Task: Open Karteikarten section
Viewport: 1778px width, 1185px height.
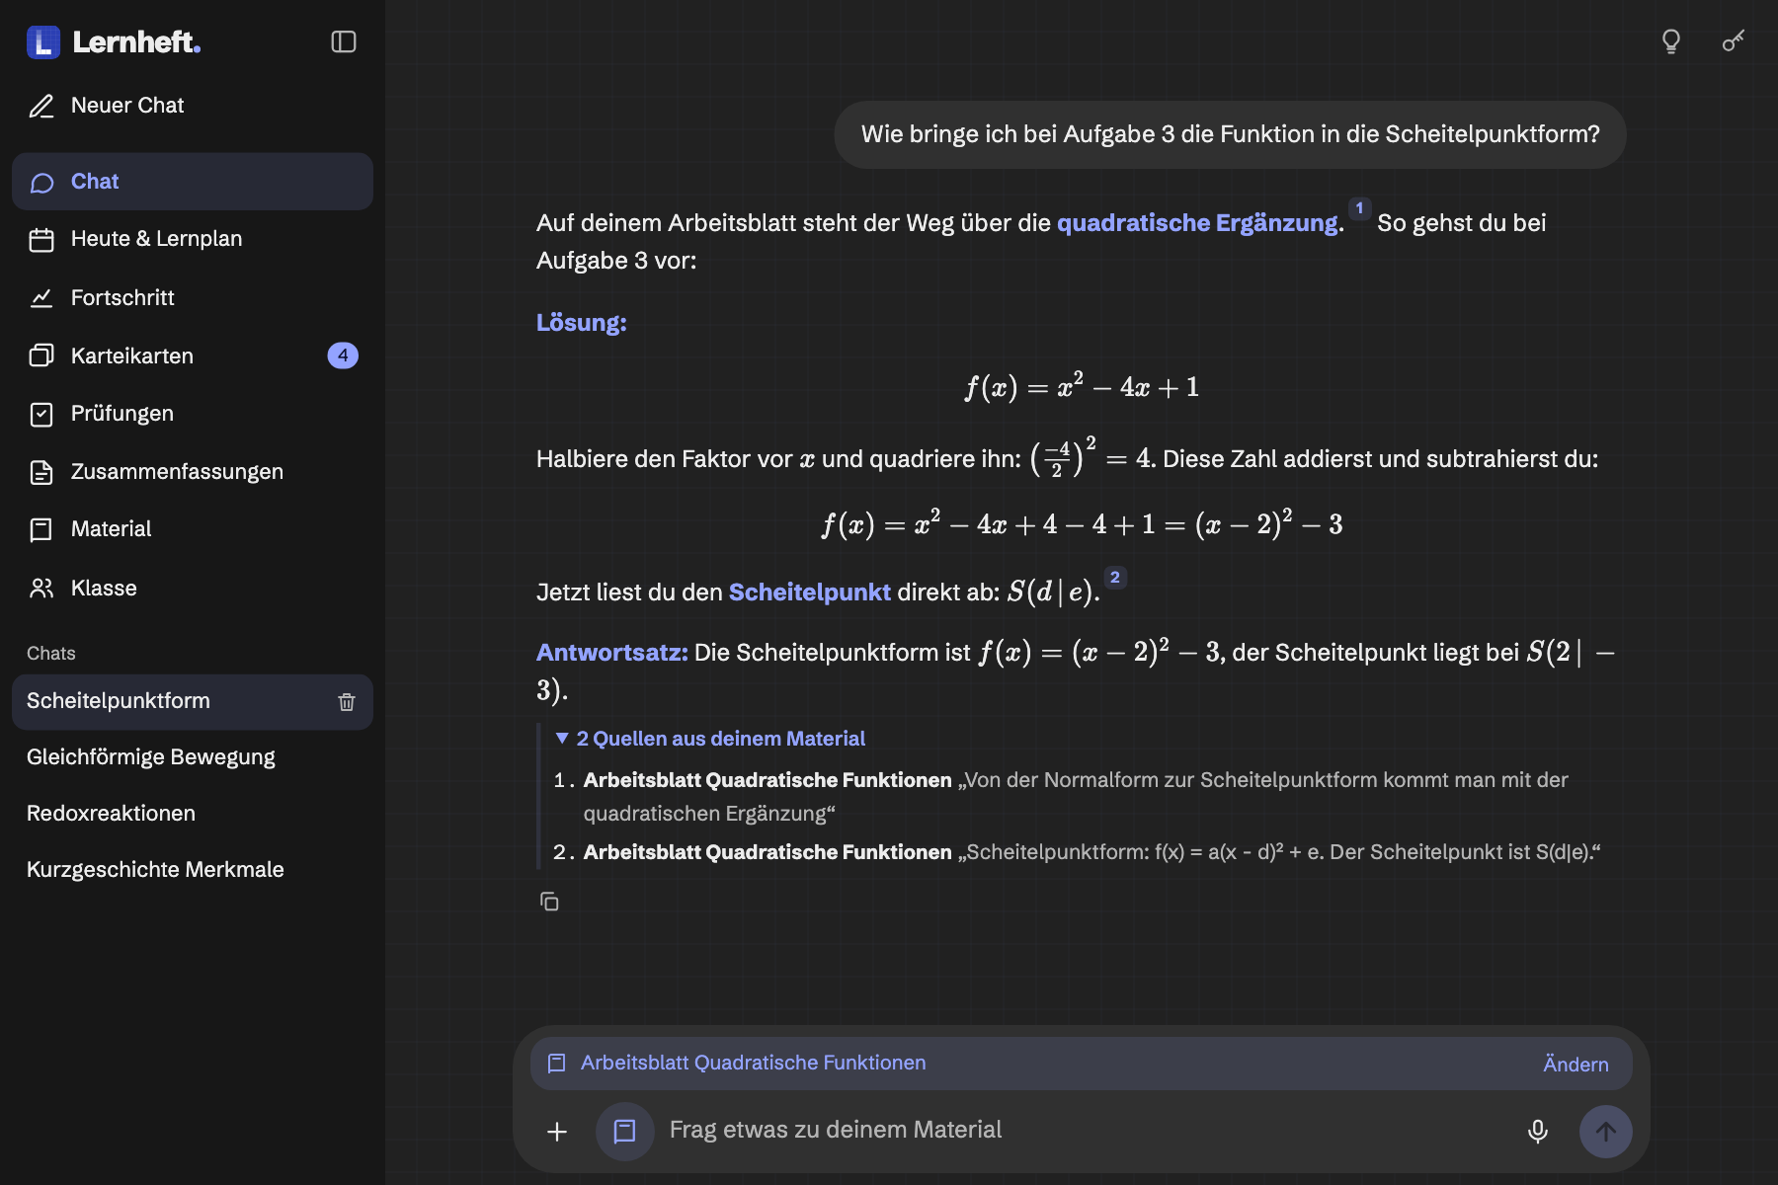Action: point(193,355)
